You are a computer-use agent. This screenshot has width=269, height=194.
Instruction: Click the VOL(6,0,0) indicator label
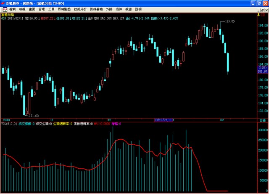9,124
